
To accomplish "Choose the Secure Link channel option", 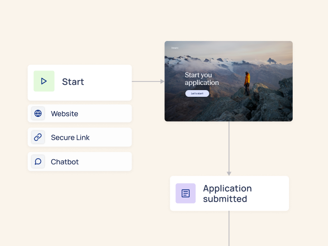I will [70, 138].
